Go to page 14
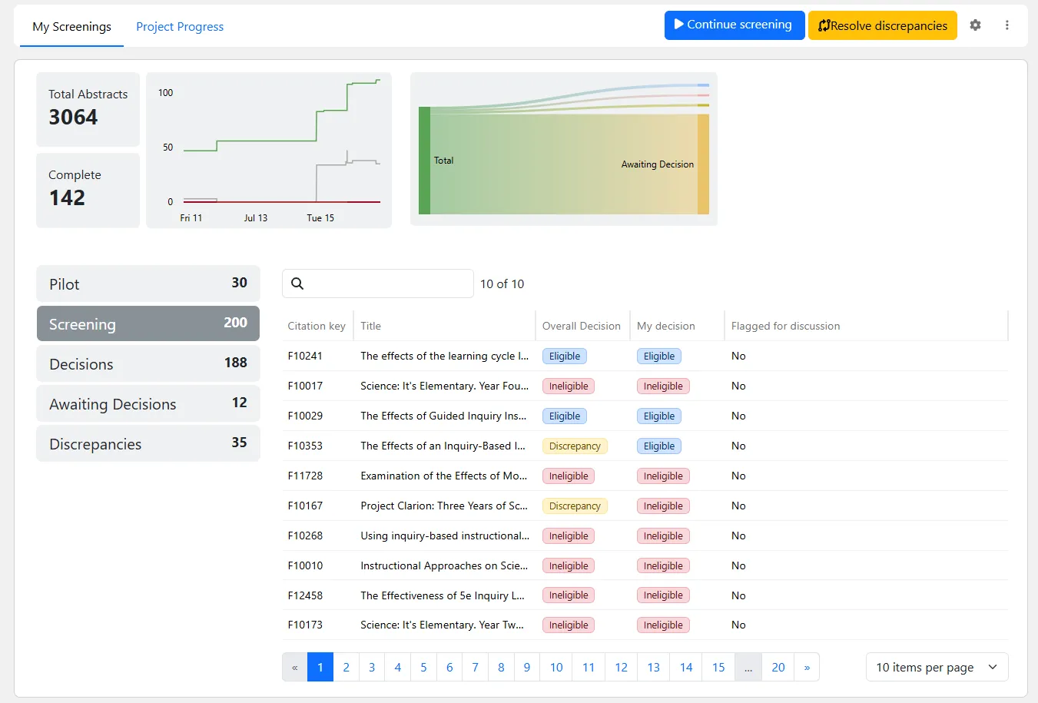This screenshot has width=1038, height=703. point(686,667)
